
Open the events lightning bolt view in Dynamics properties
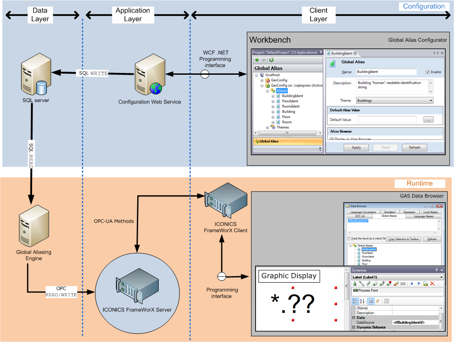(x=377, y=301)
